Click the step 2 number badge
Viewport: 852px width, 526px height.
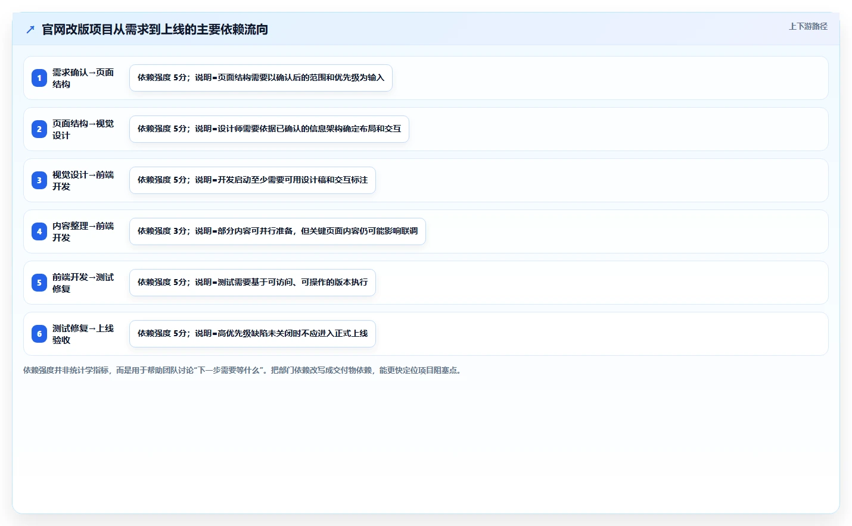tap(39, 129)
